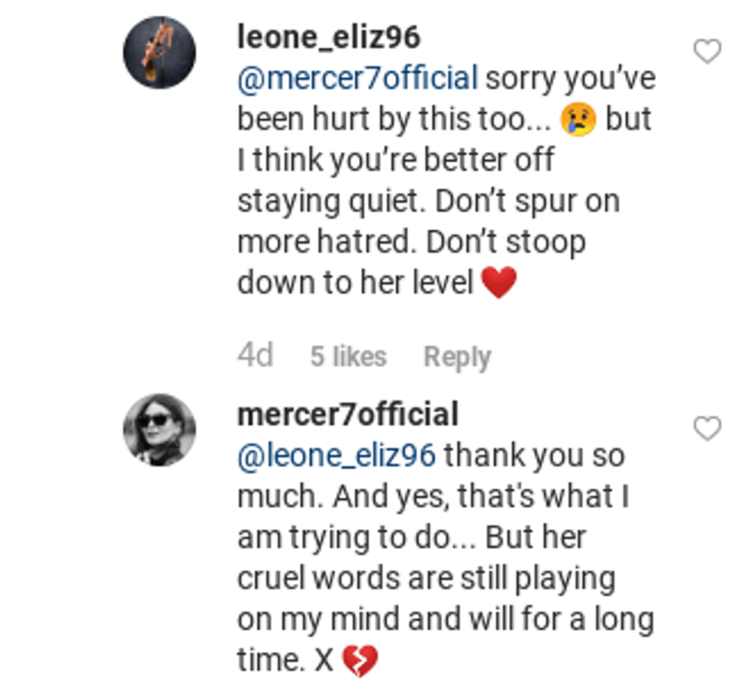Open leone_eliz96's profile picture
The image size is (739, 698).
pos(159,53)
